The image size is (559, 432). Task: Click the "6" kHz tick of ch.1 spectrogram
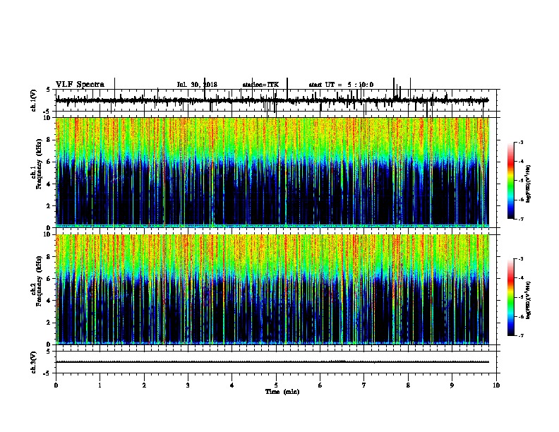(x=48, y=162)
